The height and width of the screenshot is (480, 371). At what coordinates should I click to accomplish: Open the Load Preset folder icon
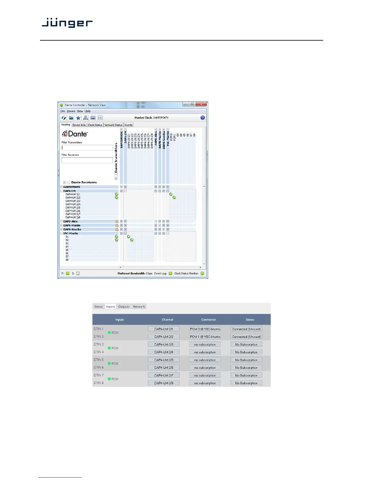click(x=71, y=118)
